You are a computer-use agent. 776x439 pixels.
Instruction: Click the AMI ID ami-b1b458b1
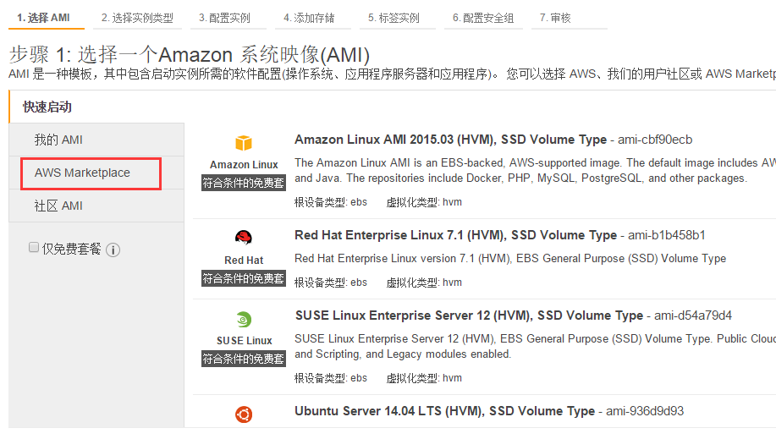[667, 235]
